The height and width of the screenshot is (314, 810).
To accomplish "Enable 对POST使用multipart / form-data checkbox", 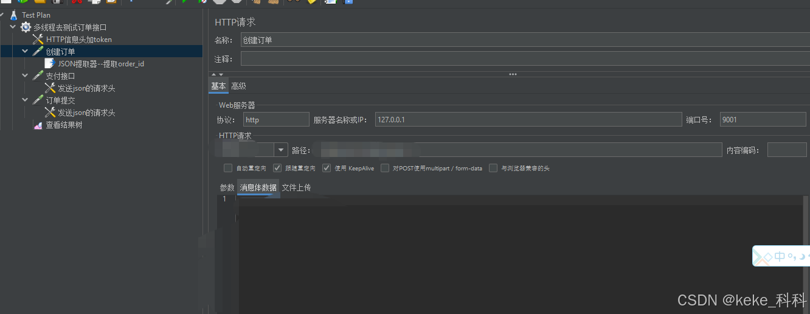I will pyautogui.click(x=385, y=168).
